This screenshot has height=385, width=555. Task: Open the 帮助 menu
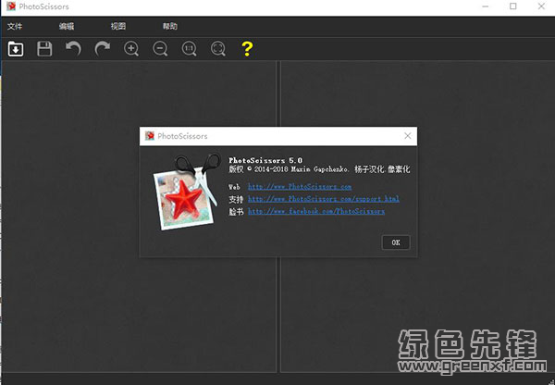[170, 26]
